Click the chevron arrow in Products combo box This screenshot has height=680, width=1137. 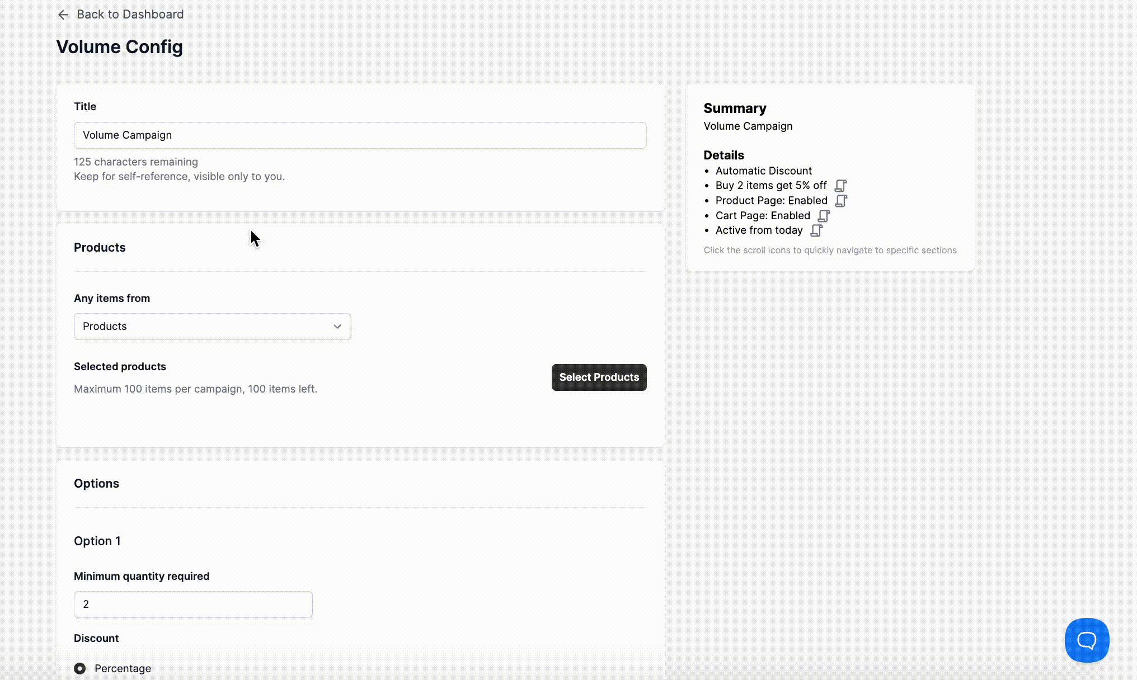pos(337,327)
